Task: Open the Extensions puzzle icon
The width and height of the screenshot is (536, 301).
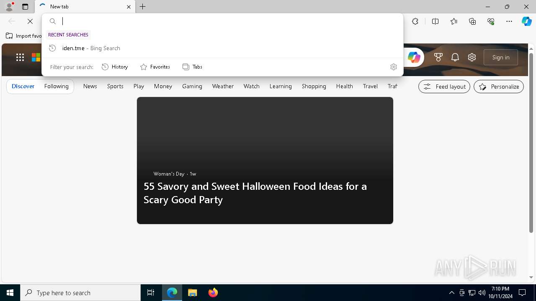Action: pos(415,21)
